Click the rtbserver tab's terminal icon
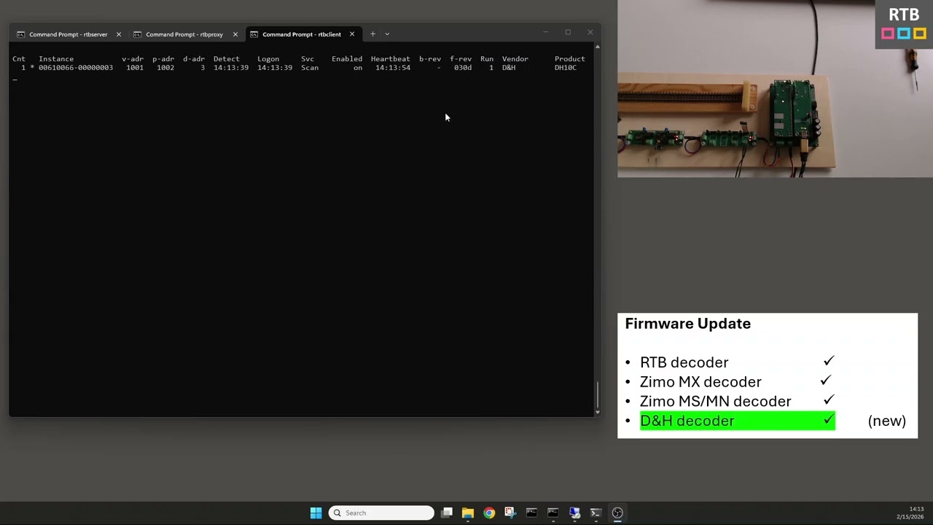The height and width of the screenshot is (525, 933). click(20, 34)
